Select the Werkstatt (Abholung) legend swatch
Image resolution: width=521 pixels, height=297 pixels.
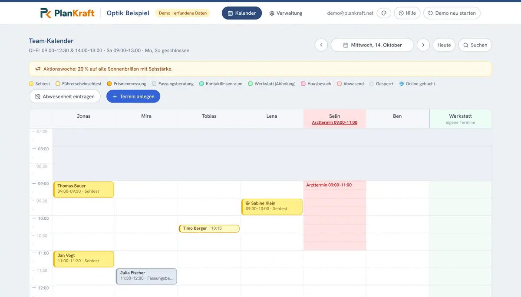point(251,84)
